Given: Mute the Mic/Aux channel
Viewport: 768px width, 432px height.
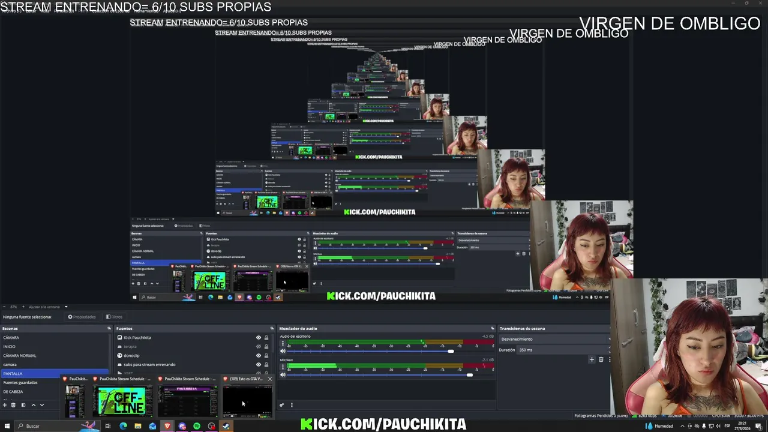Looking at the screenshot, I should tap(283, 375).
